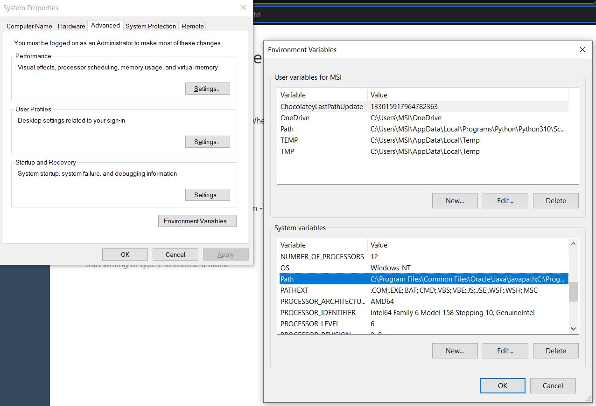Viewport: 596px width, 406px height.
Task: Select the Advanced tab
Action: coord(105,25)
